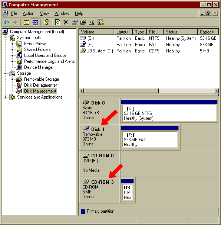This screenshot has width=221, height=225.
Task: Click the Up one level folder icon
Action: coord(26,22)
